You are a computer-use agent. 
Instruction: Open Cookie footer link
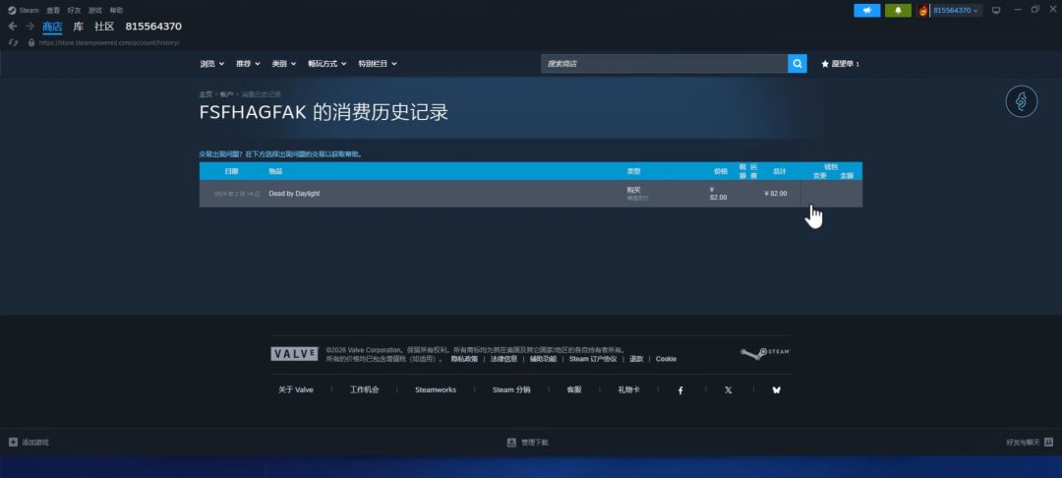[666, 359]
